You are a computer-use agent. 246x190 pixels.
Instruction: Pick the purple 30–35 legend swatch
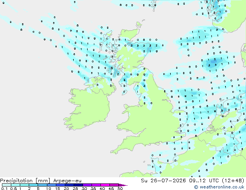87,185
